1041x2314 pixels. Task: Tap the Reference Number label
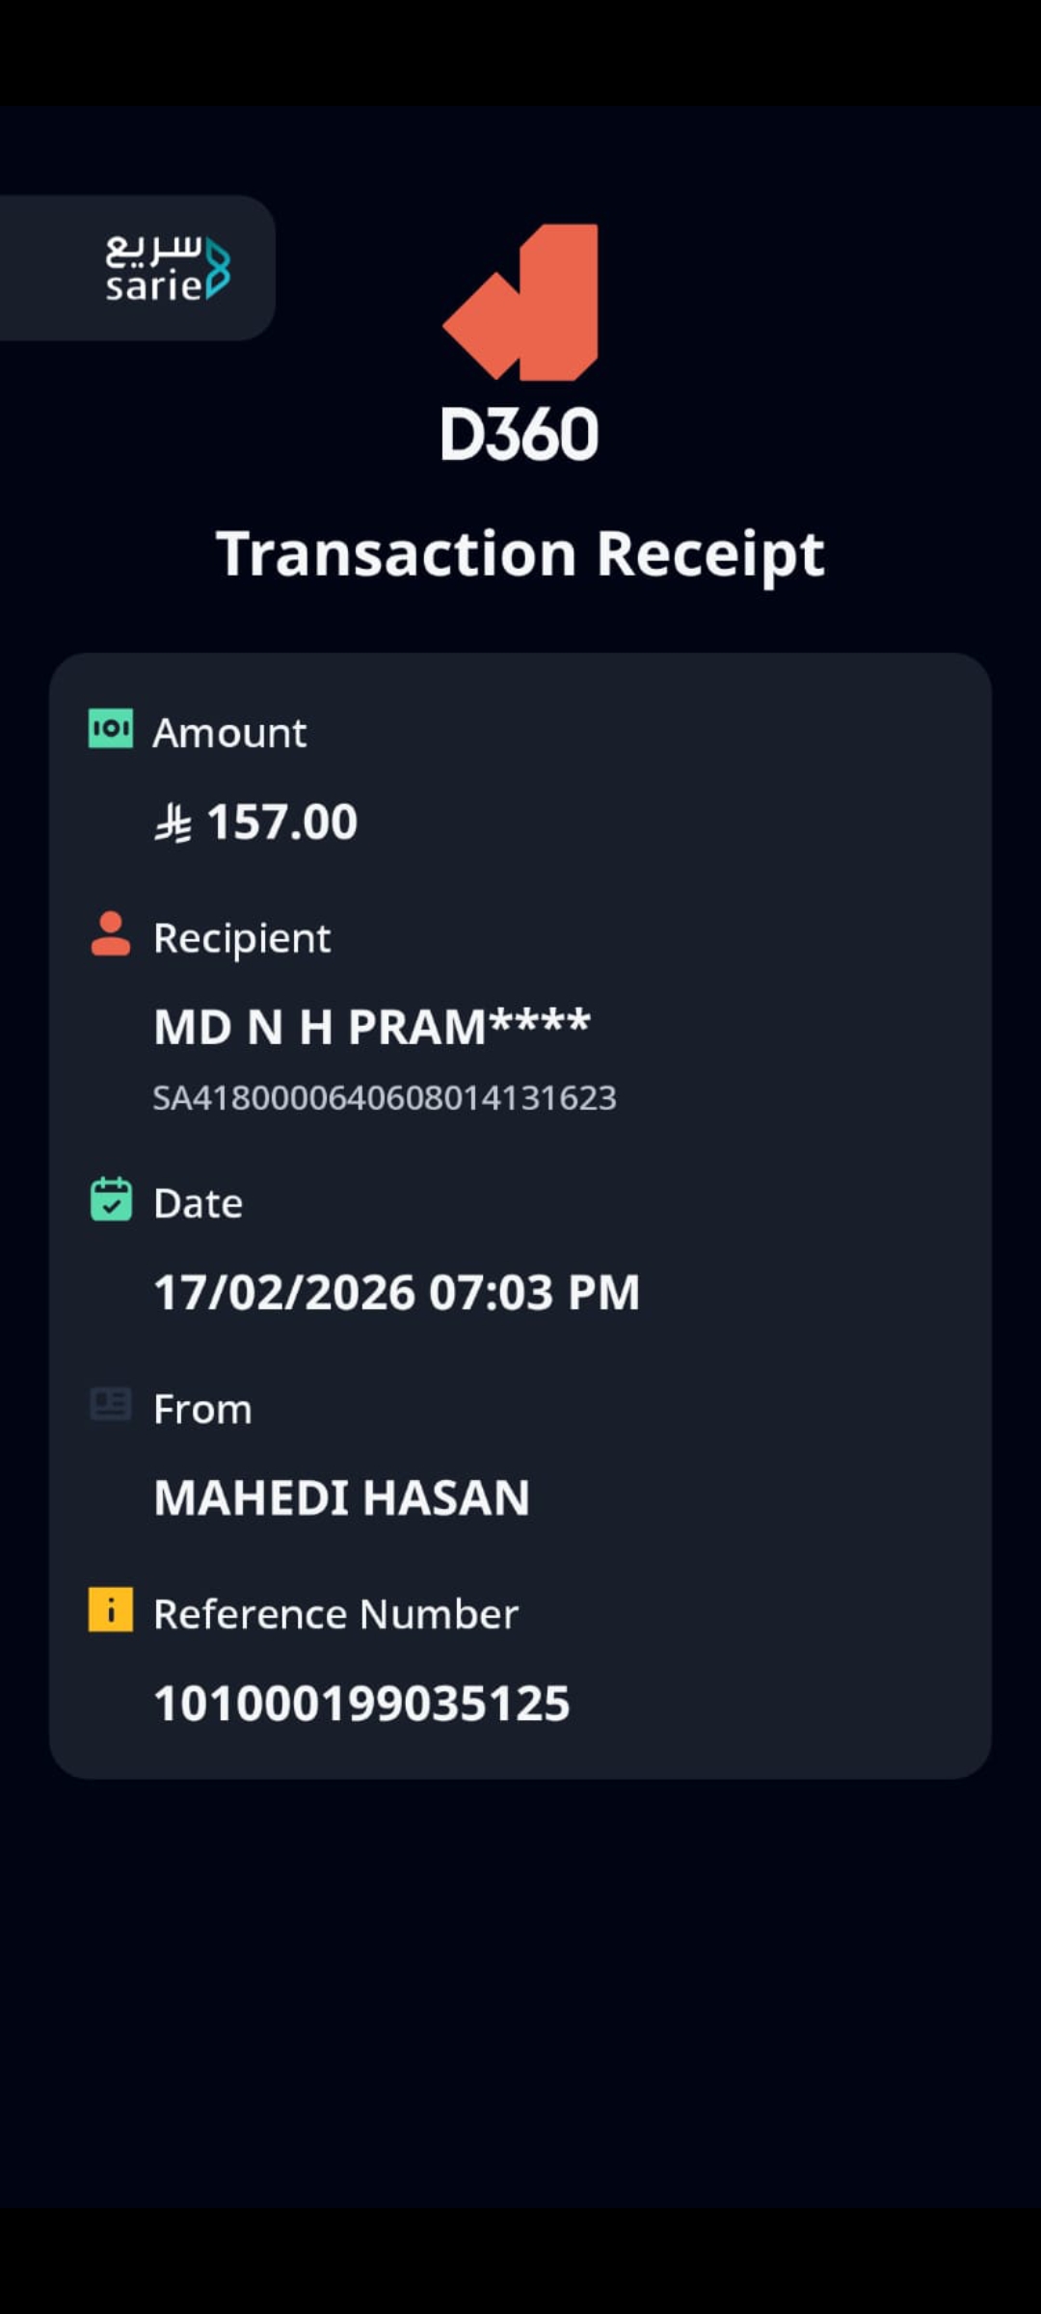coord(335,1614)
